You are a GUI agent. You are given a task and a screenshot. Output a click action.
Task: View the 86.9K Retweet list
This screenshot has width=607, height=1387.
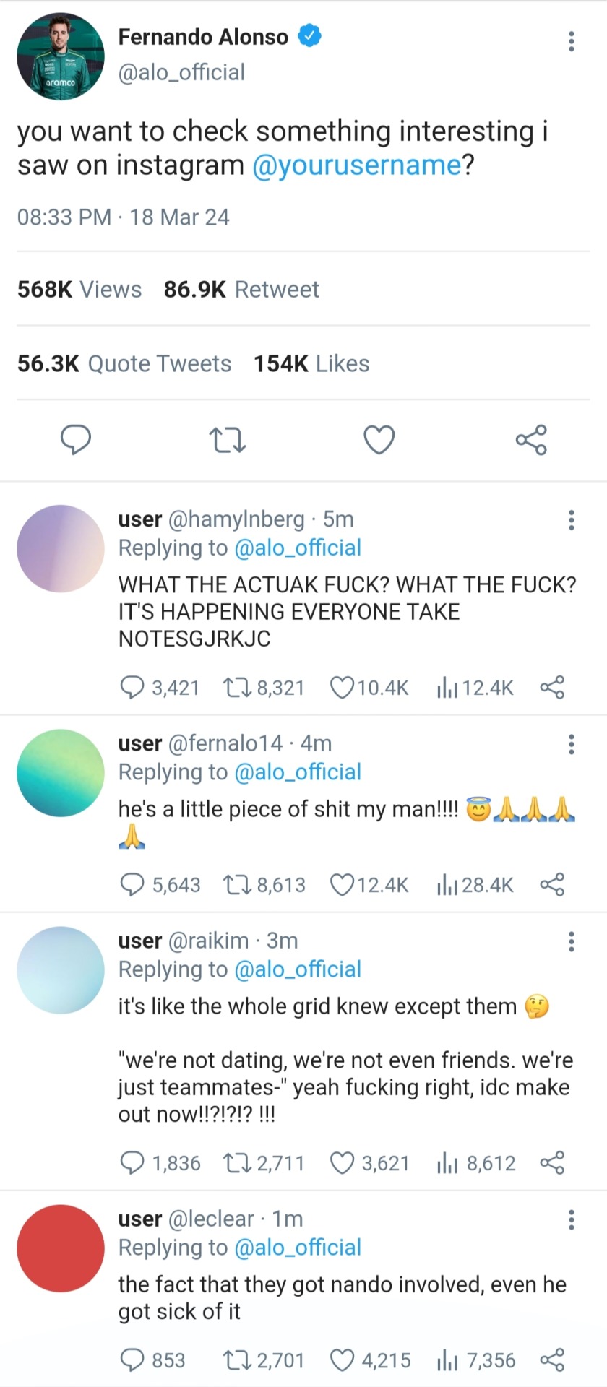(241, 289)
